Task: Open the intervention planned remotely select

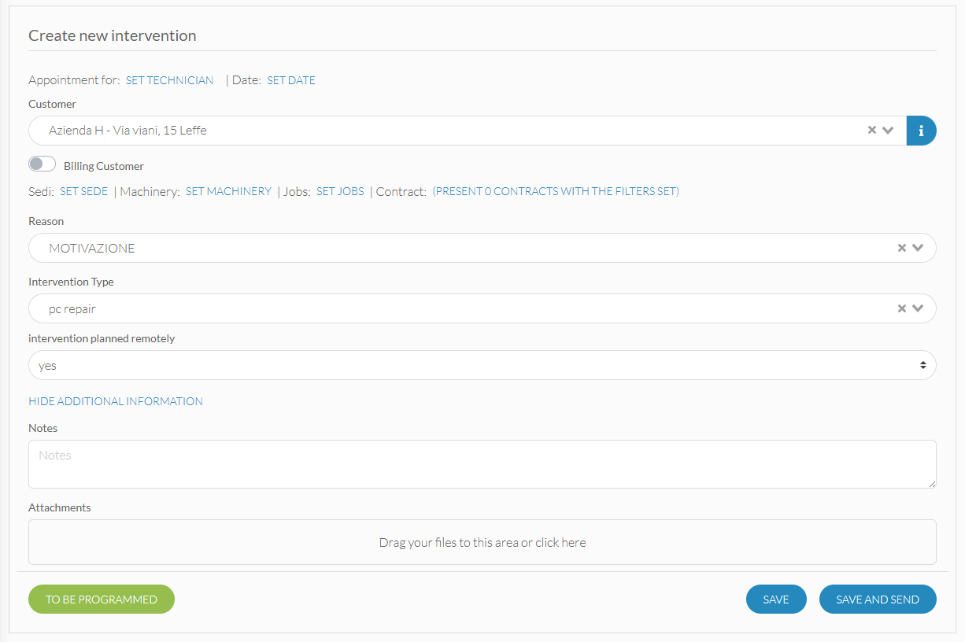Action: pos(482,365)
